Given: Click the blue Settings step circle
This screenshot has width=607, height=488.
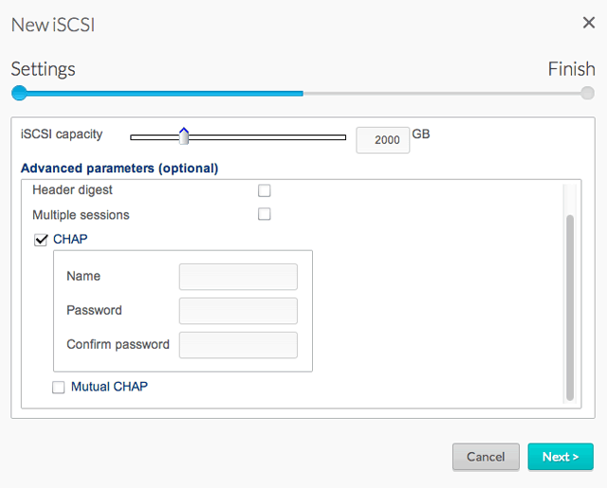Looking at the screenshot, I should click(19, 93).
